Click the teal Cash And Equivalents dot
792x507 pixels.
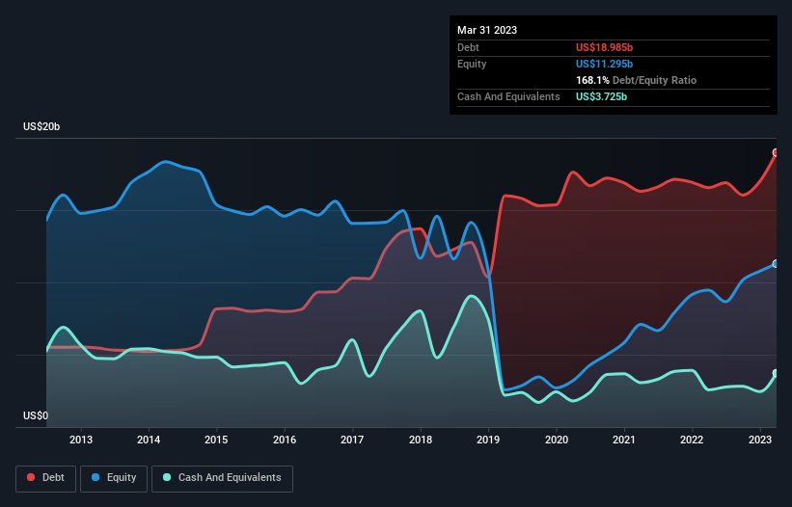[x=167, y=477]
